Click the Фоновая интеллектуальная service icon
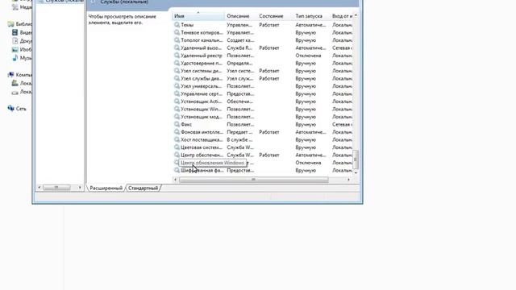Image resolution: width=516 pixels, height=290 pixels. [x=177, y=132]
